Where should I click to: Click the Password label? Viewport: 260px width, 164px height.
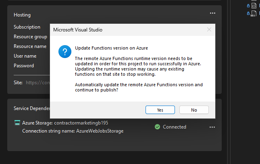point(24,66)
